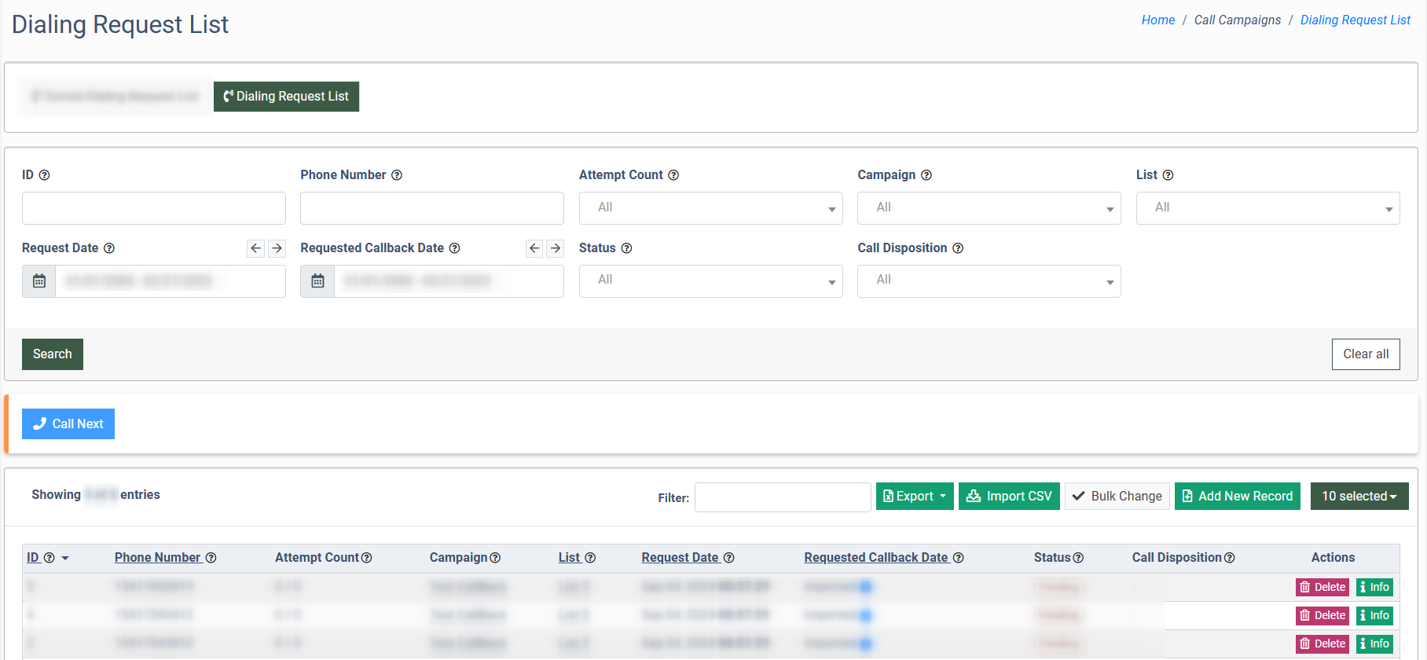Open the Attempt Count dropdown
1427x660 pixels.
coord(710,208)
